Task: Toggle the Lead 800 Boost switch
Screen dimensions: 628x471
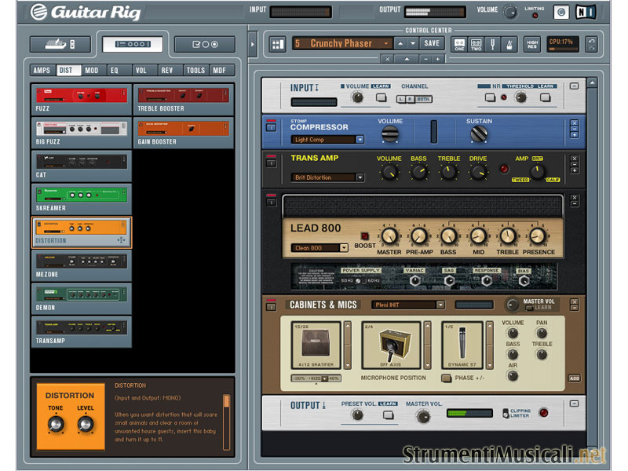Action: (x=363, y=236)
